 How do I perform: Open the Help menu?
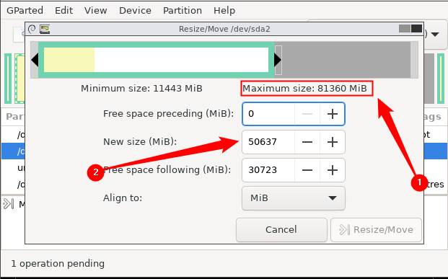pyautogui.click(x=224, y=11)
